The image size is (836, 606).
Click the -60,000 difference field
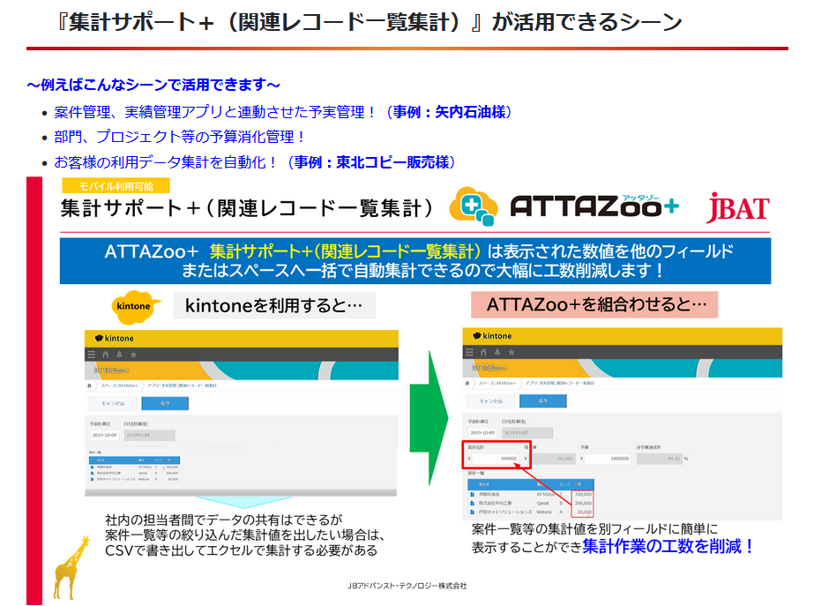coord(554,458)
